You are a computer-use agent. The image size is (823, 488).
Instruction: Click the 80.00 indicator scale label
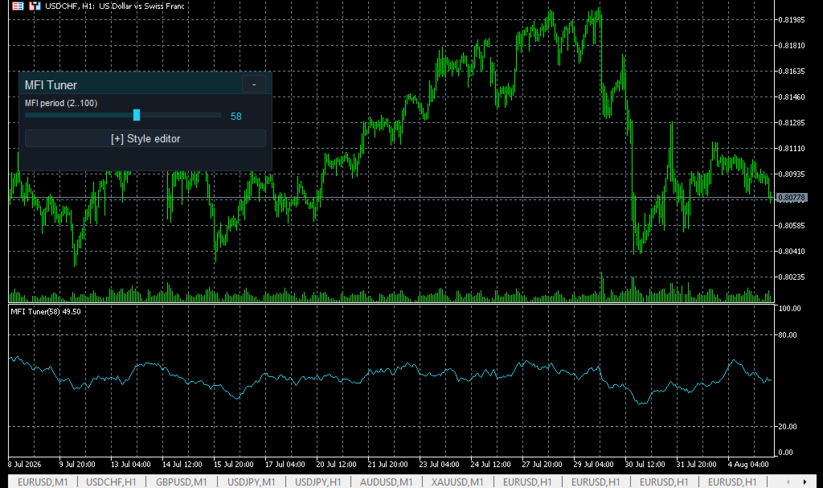coord(788,335)
